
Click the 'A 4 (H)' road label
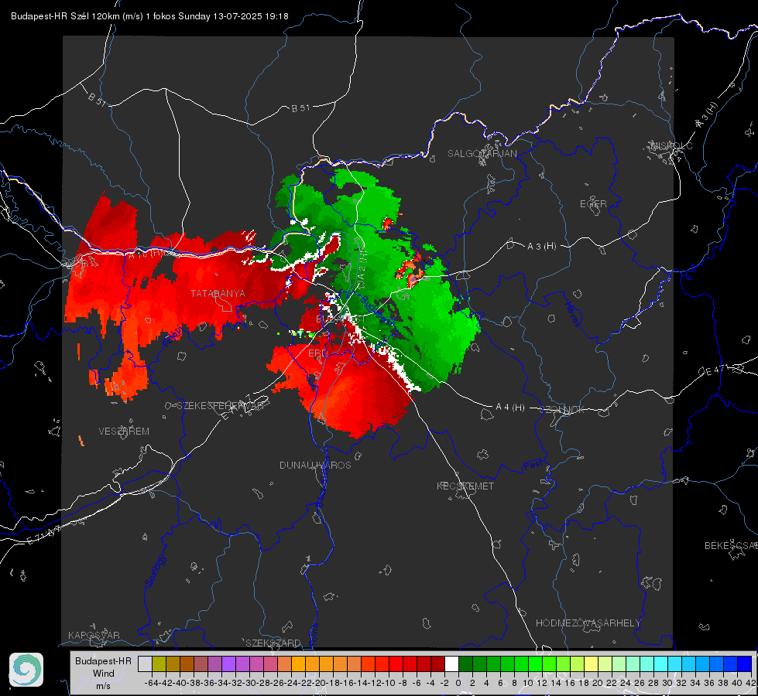[x=510, y=408]
